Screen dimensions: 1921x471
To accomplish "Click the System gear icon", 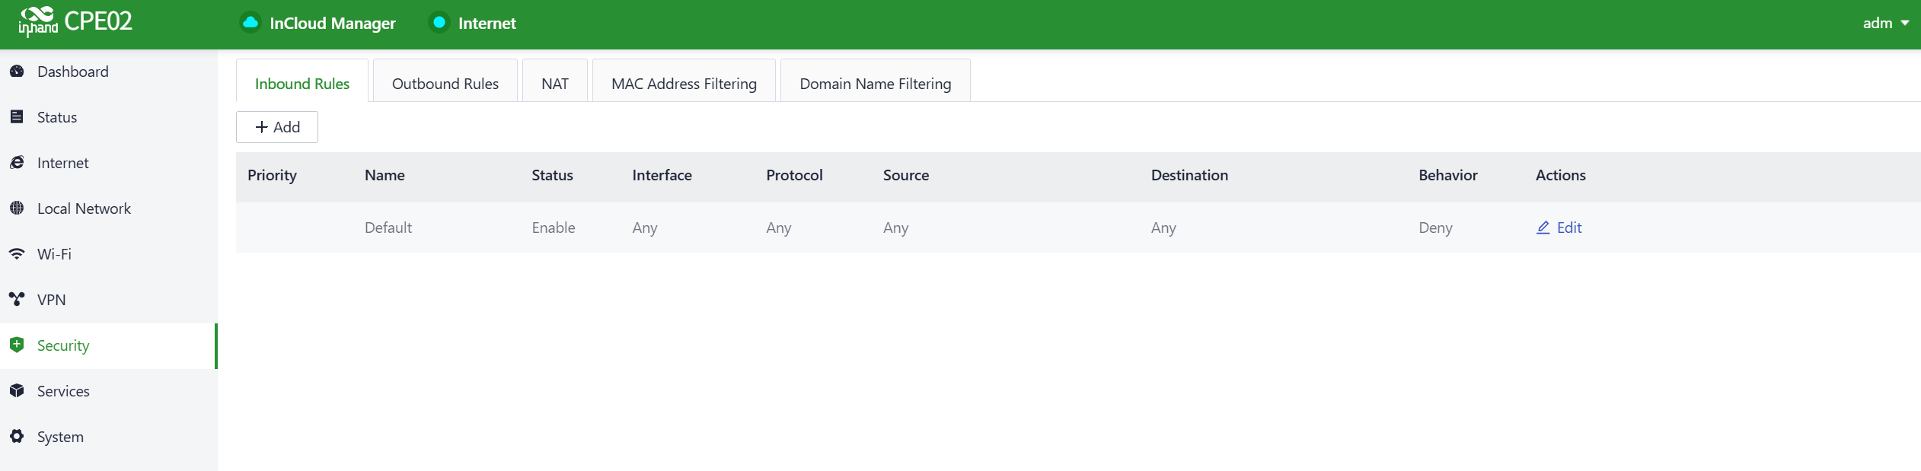I will 17,437.
